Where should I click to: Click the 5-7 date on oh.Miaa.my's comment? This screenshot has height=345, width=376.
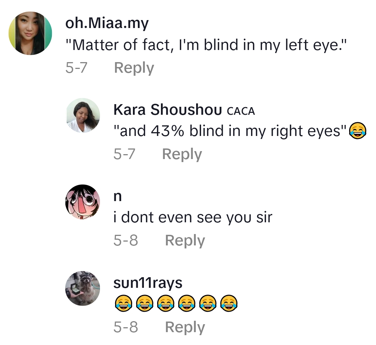pyautogui.click(x=76, y=68)
